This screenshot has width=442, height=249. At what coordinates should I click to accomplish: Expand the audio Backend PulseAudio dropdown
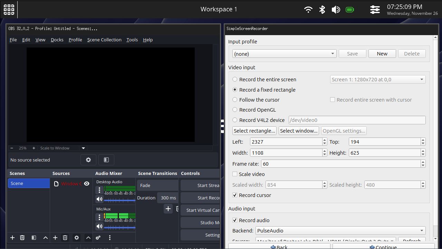pyautogui.click(x=340, y=231)
